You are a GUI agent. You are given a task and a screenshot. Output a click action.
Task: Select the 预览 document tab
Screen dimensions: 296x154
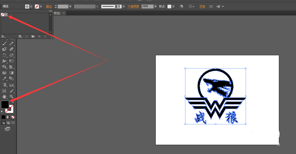(x=57, y=13)
